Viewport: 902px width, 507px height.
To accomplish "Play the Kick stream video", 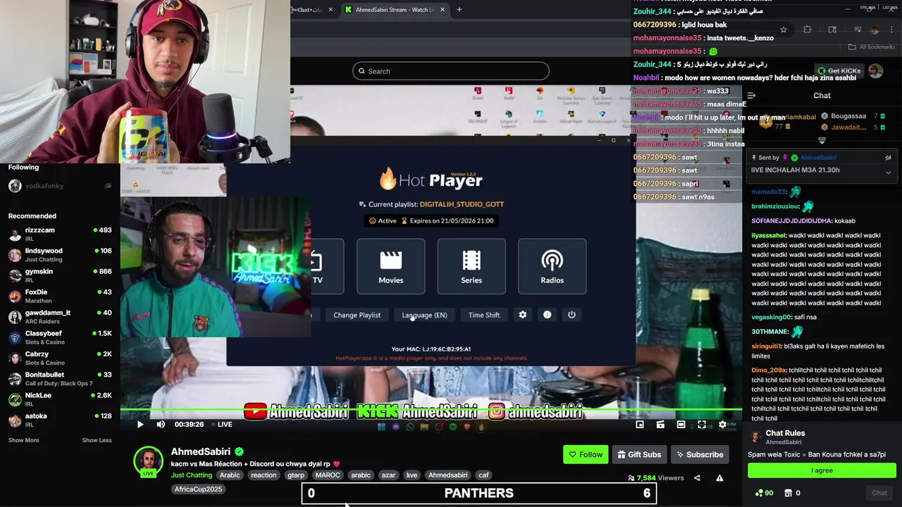I will click(140, 425).
